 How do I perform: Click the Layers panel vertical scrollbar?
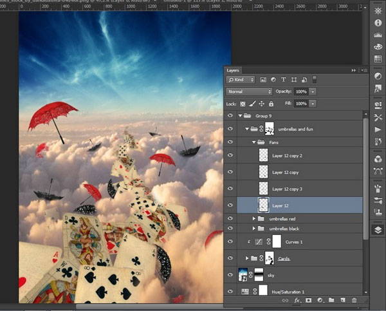[366, 178]
